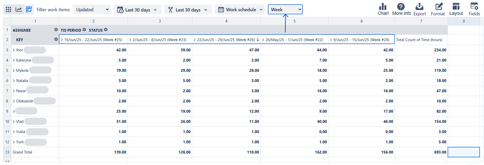Screen dimensions: 484x165
Task: Open the Fields configuration
Action: click(x=474, y=9)
